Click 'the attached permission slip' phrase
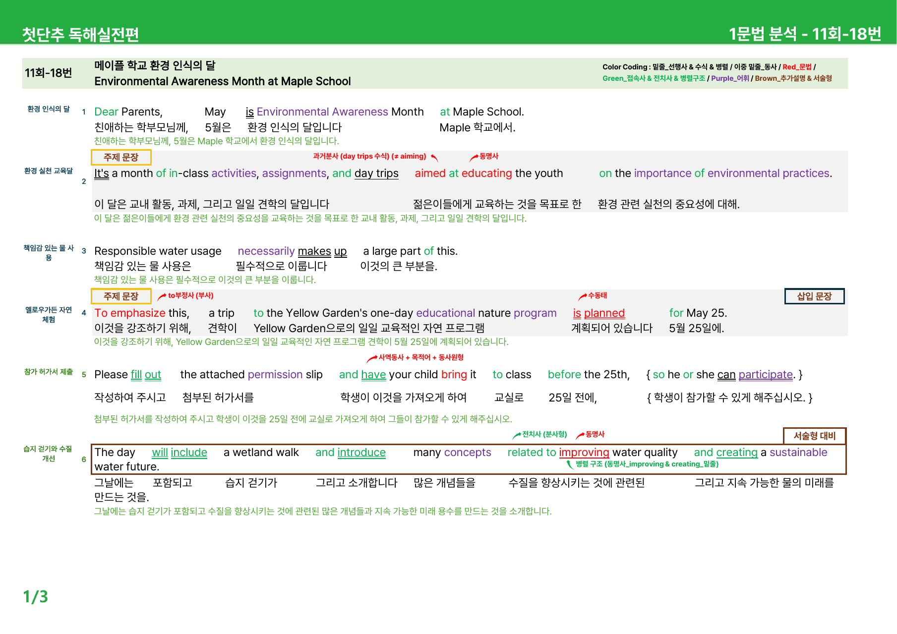This screenshot has height=634, width=897. tap(251, 375)
